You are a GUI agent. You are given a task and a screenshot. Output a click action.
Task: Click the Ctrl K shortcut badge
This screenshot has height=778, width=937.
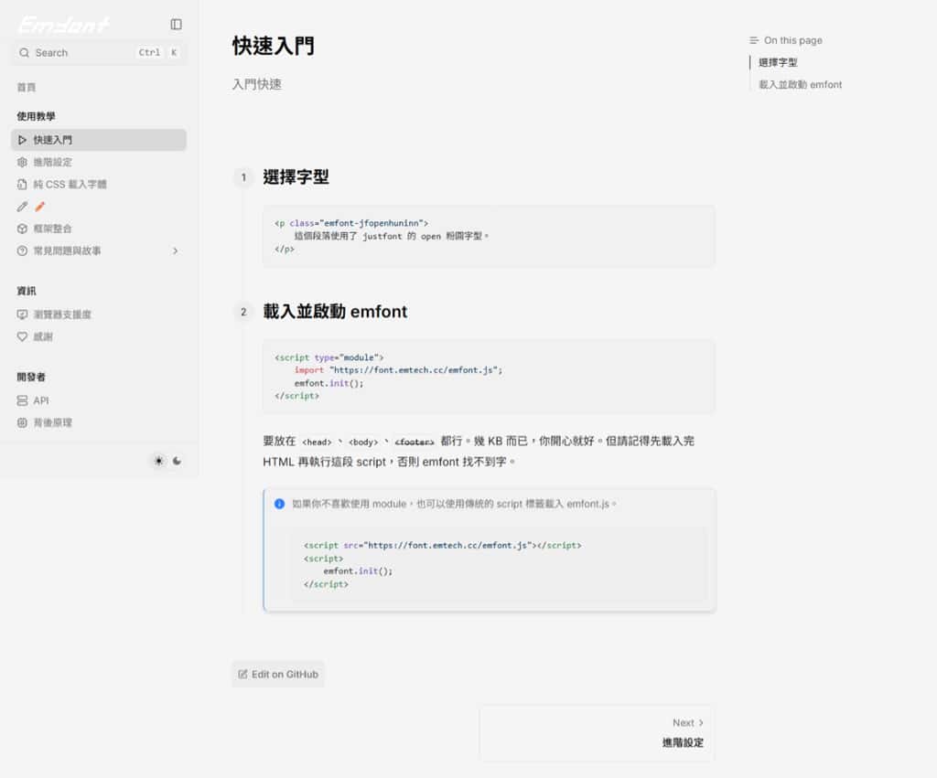(x=157, y=52)
